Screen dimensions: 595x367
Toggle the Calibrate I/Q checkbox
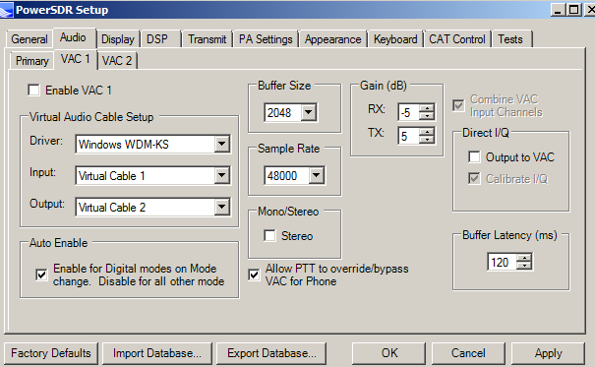pos(474,178)
